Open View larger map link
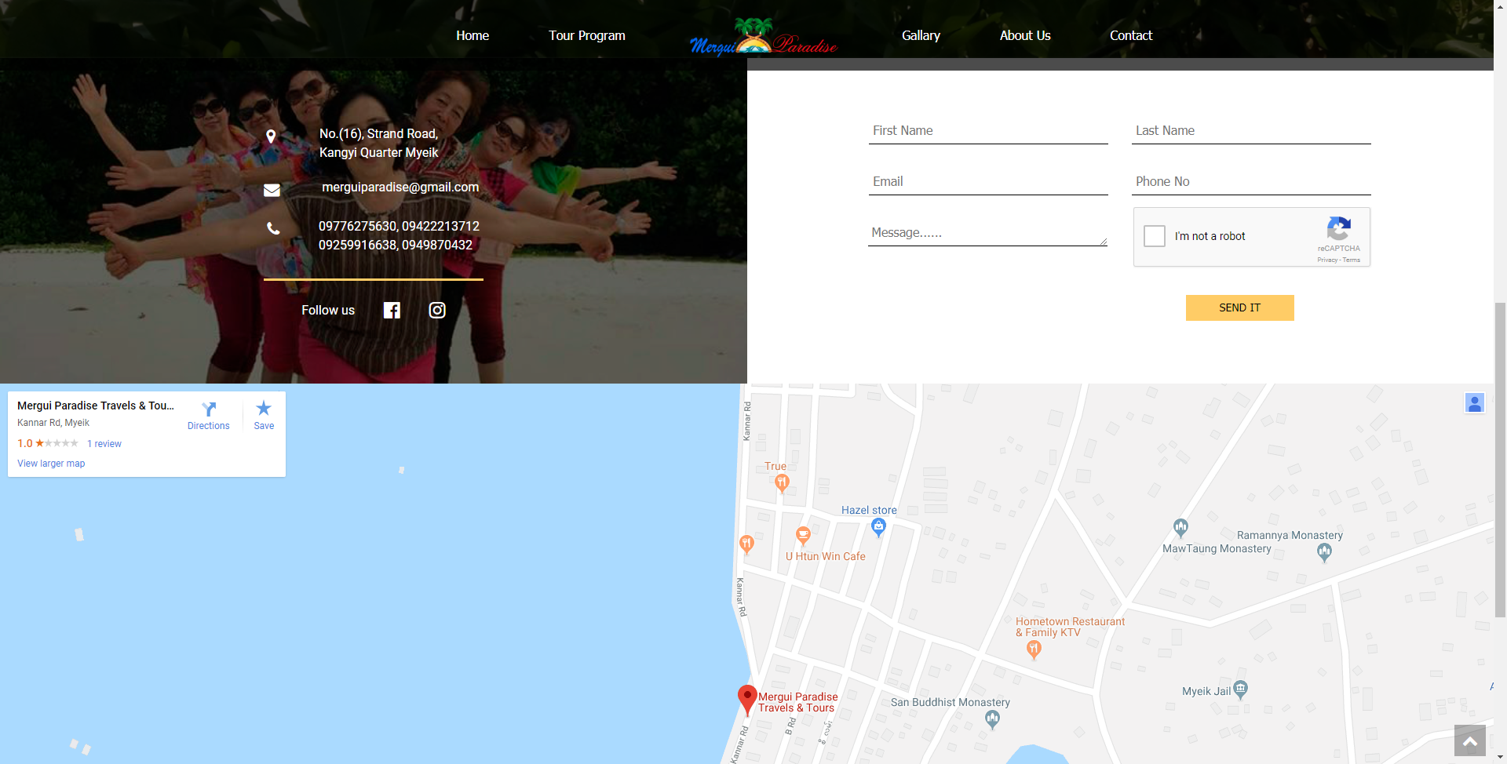Screen dimensions: 1507x764 coord(50,463)
